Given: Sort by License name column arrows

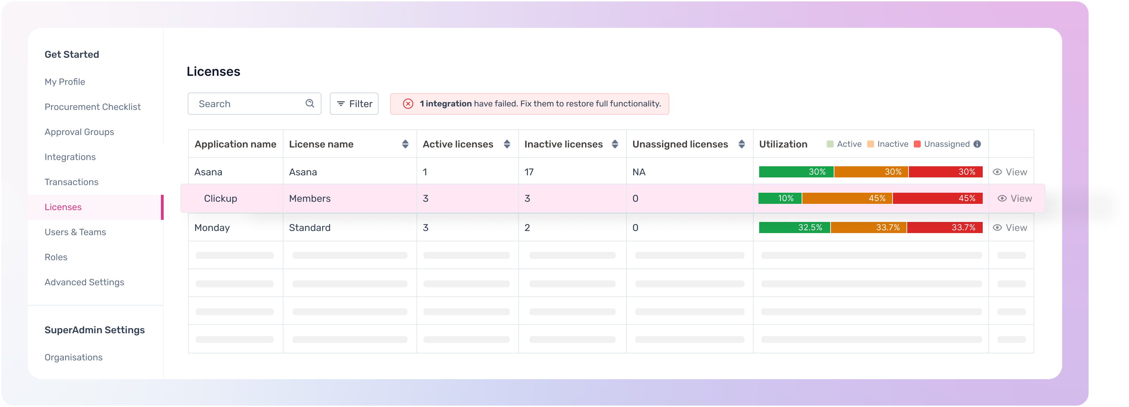Looking at the screenshot, I should coord(405,144).
